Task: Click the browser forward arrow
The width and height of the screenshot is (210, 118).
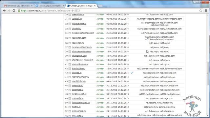Action: pyautogui.click(x=9, y=10)
